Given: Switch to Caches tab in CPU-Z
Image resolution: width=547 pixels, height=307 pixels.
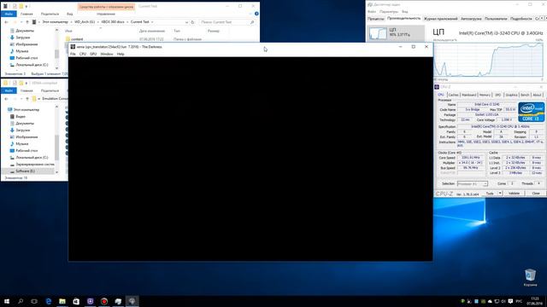Looking at the screenshot, I should [x=453, y=95].
